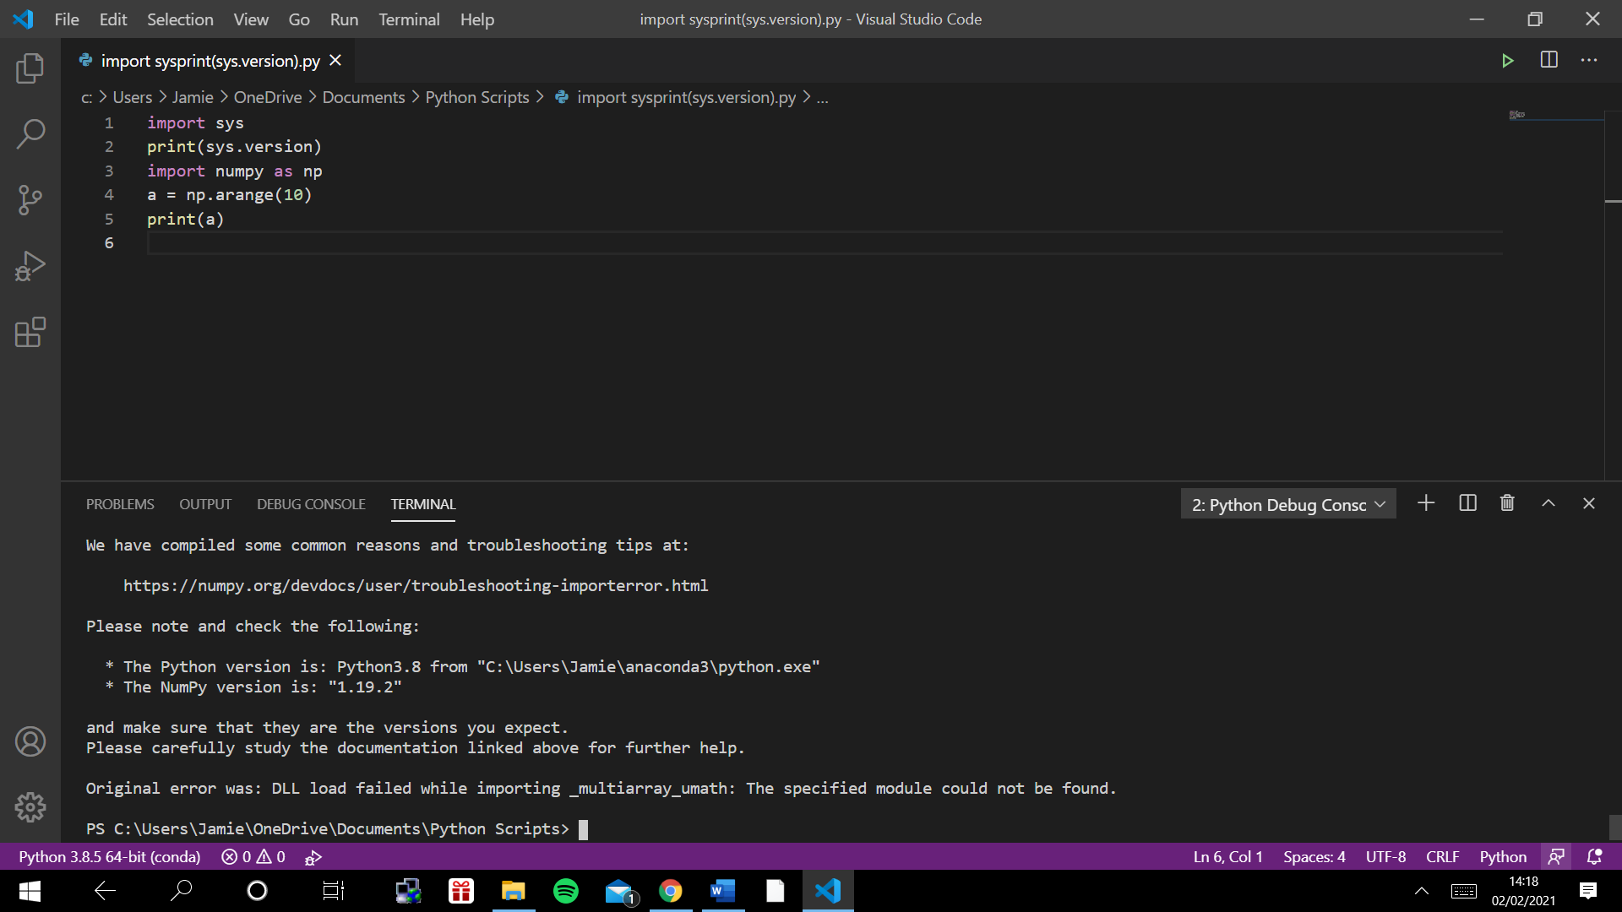Open the Selection menu

(x=180, y=19)
